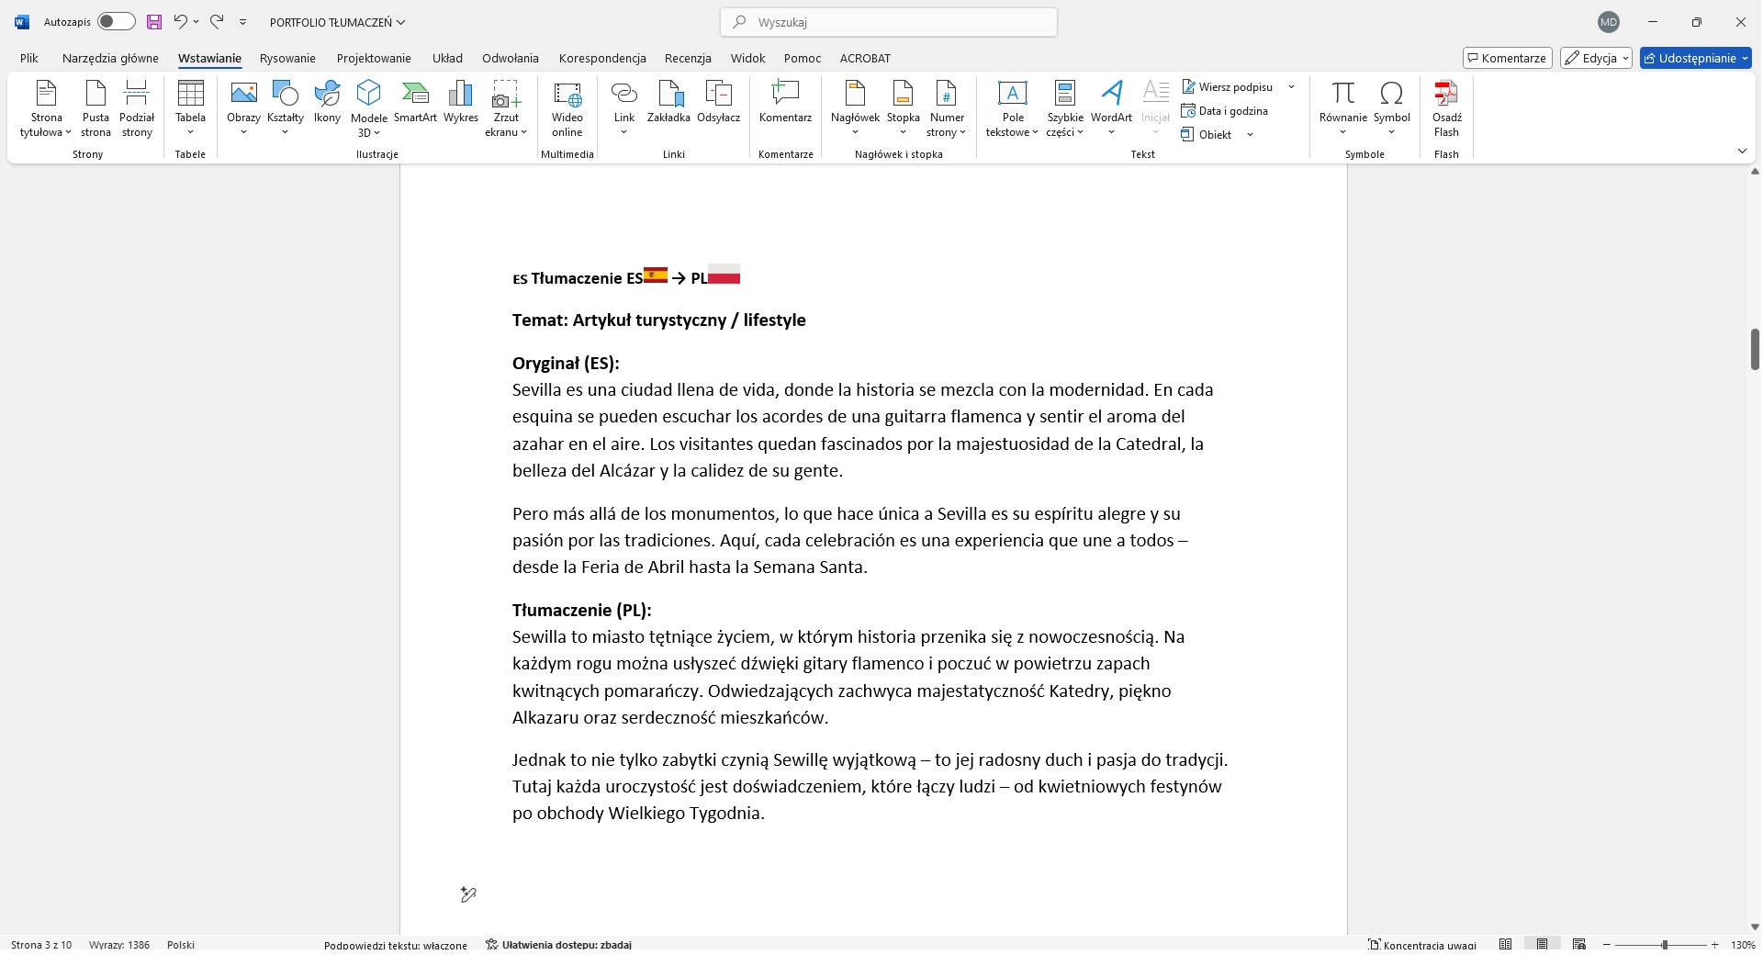1763x955 pixels.
Task: Insert a new Komentarz comment
Action: (785, 102)
